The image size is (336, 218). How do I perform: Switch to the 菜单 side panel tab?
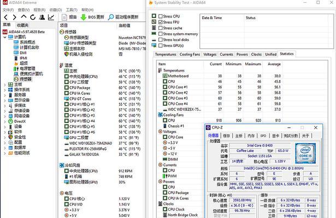pos(7,25)
